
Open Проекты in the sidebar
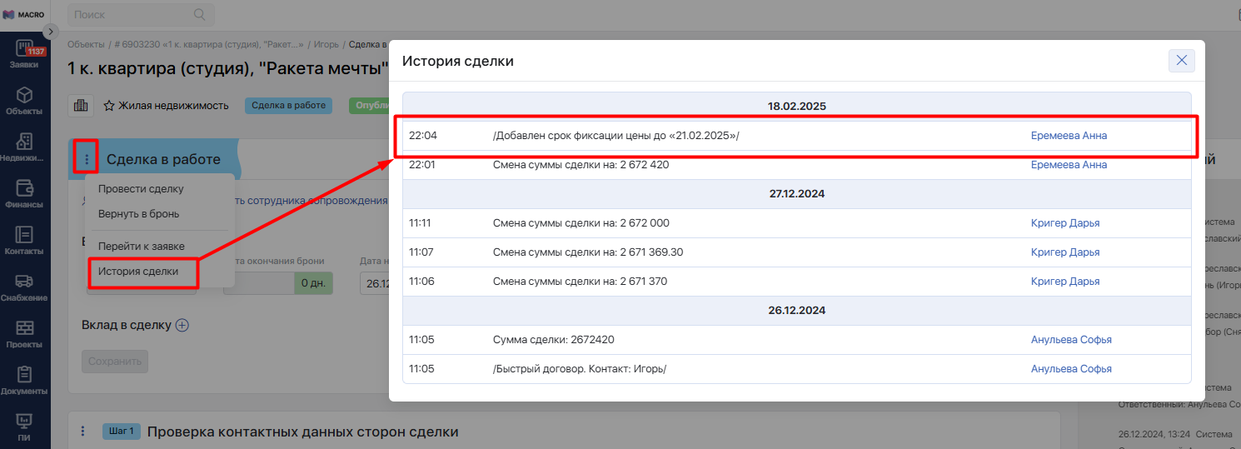point(24,333)
